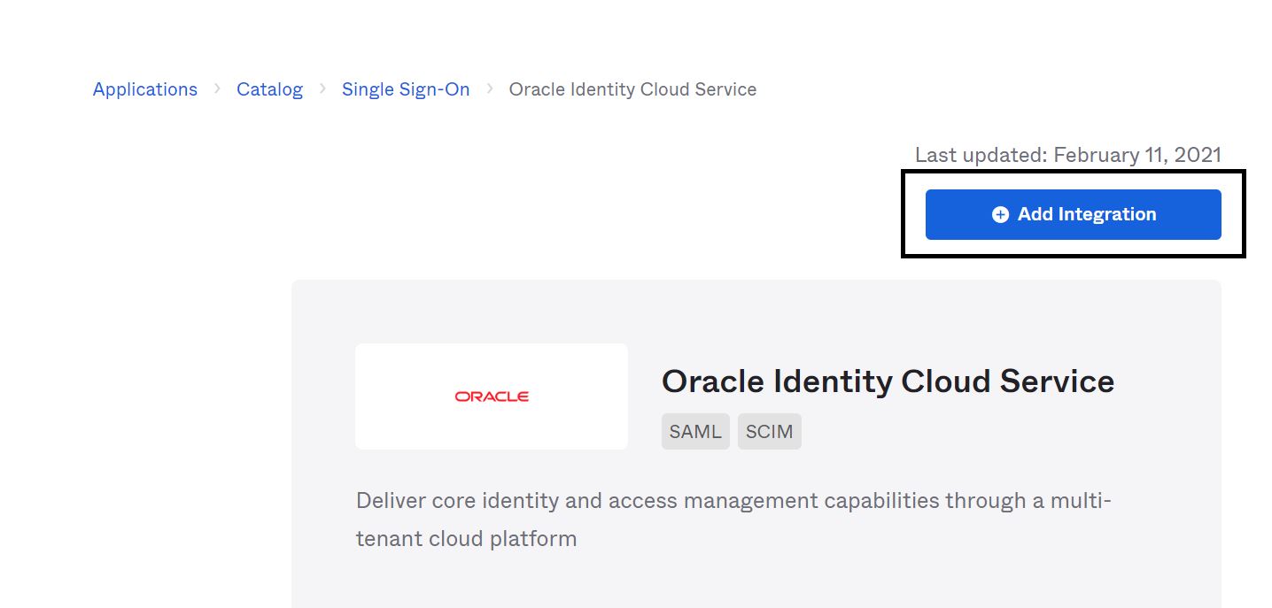
Task: Click the Last updated February 11, 2021 text
Action: coord(1068,155)
